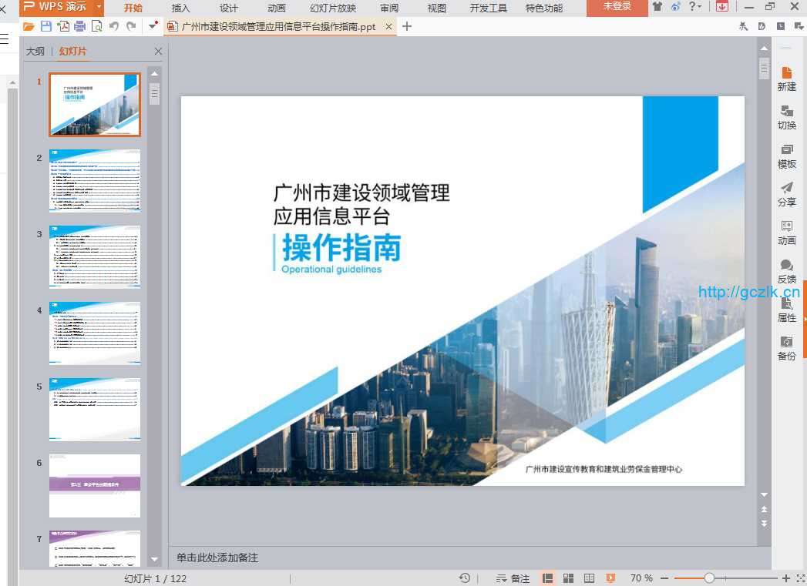The width and height of the screenshot is (807, 586).
Task: Export to PDF using the toolbar icon
Action: pos(63,26)
